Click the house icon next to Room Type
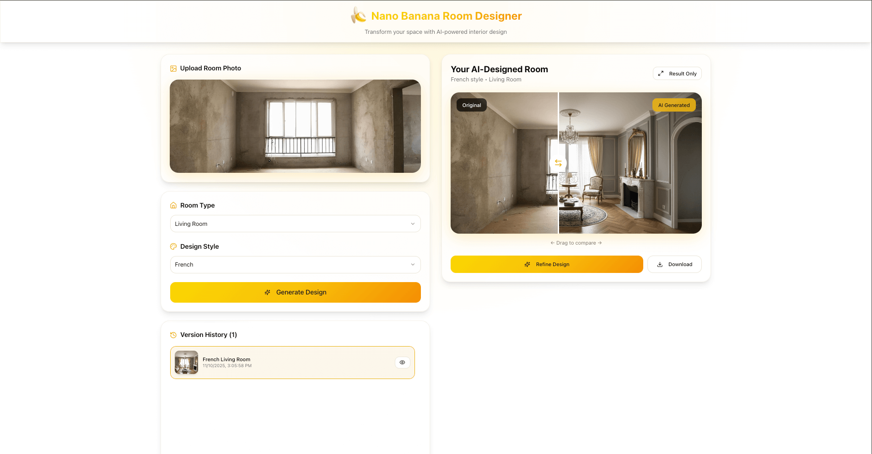 [x=173, y=205]
